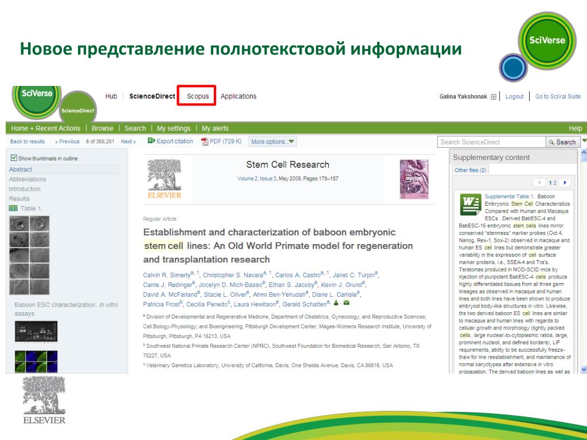Go to the Next article link
The image size is (587, 440).
[x=128, y=142]
